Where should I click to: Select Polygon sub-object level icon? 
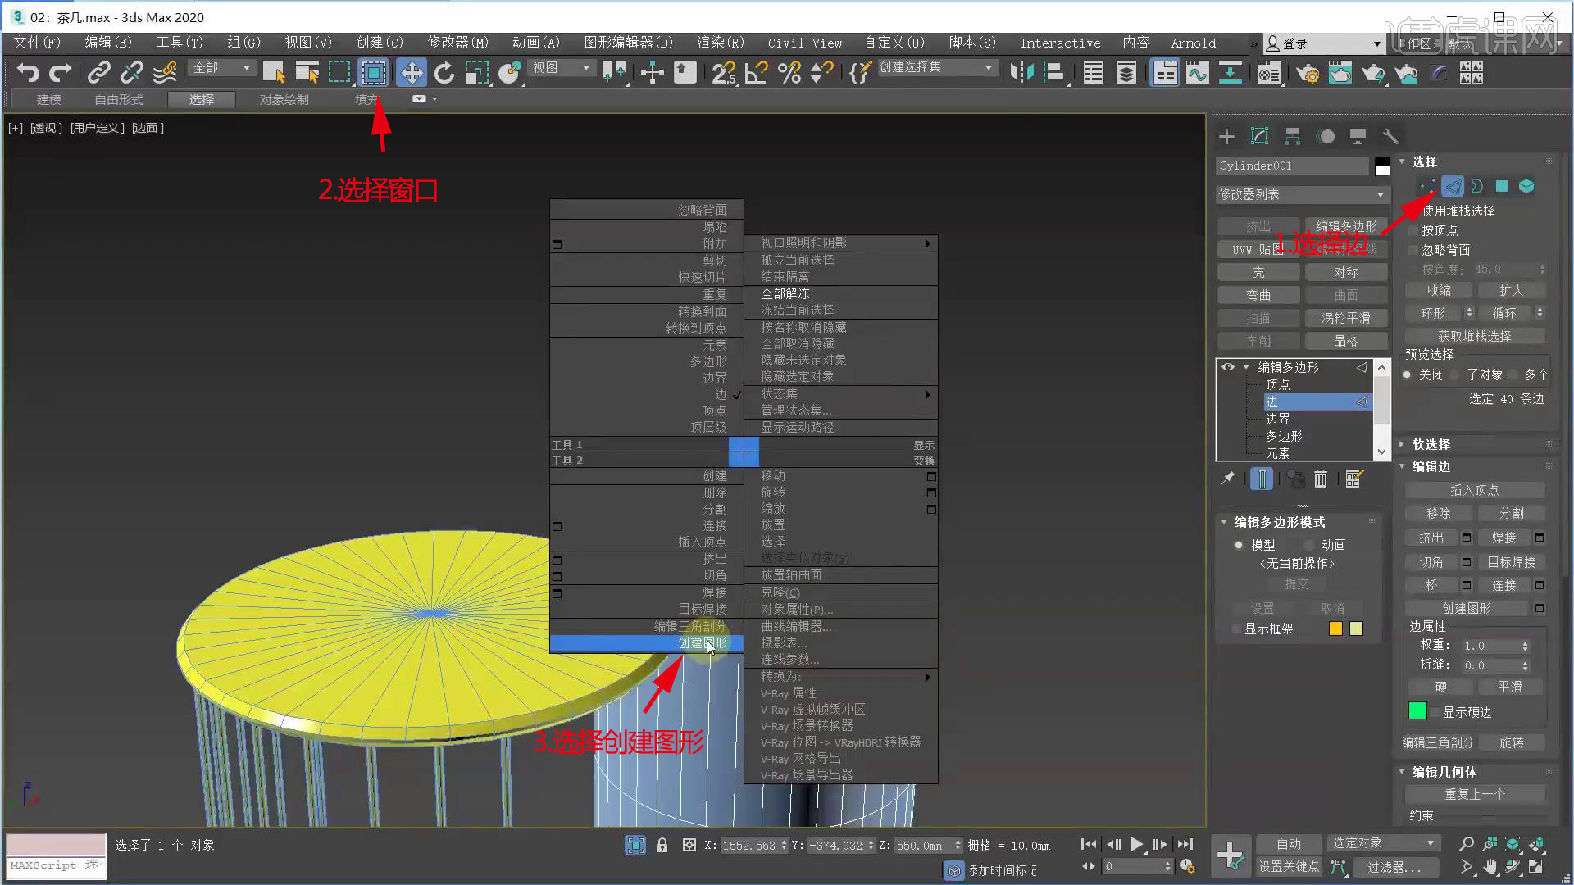1501,186
